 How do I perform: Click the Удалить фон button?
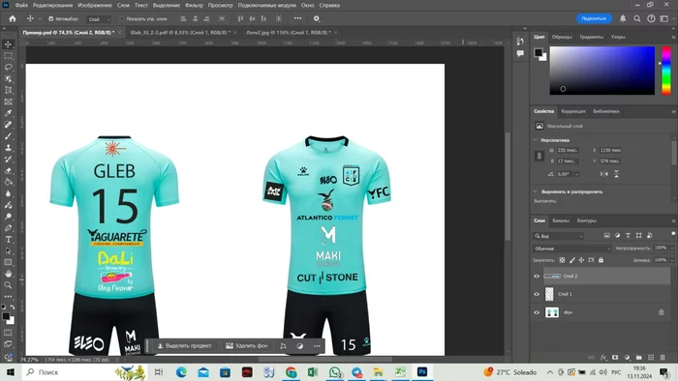(247, 345)
